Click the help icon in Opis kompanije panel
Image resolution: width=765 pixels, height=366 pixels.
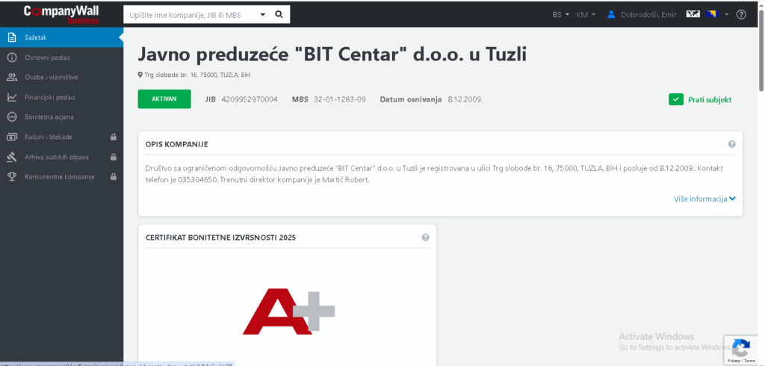tap(731, 144)
